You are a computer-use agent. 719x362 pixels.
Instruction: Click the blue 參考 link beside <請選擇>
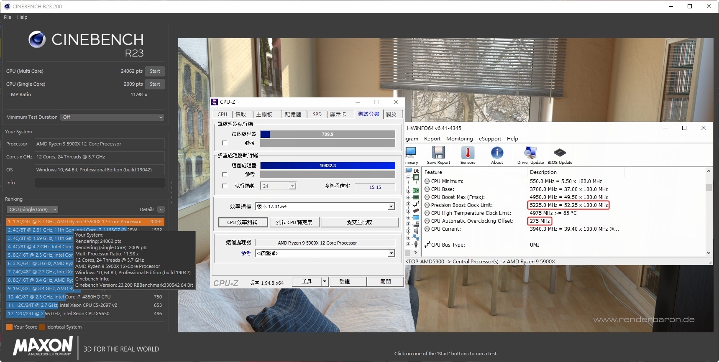[246, 253]
